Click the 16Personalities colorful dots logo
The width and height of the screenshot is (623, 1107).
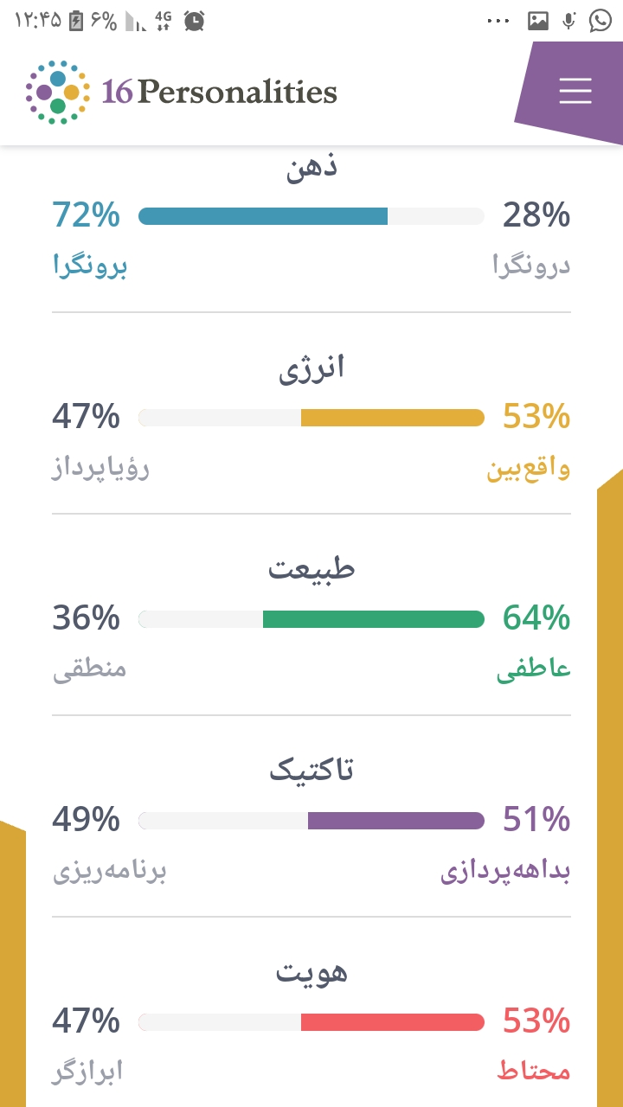pyautogui.click(x=58, y=93)
